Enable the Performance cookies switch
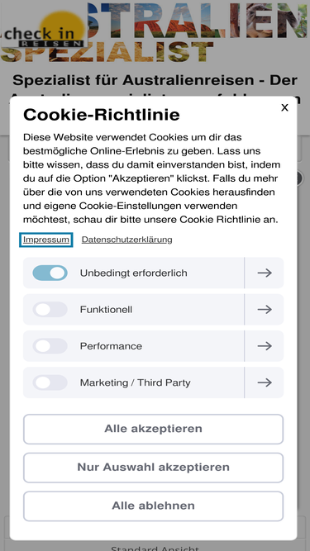The height and width of the screenshot is (551, 310). pyautogui.click(x=50, y=346)
